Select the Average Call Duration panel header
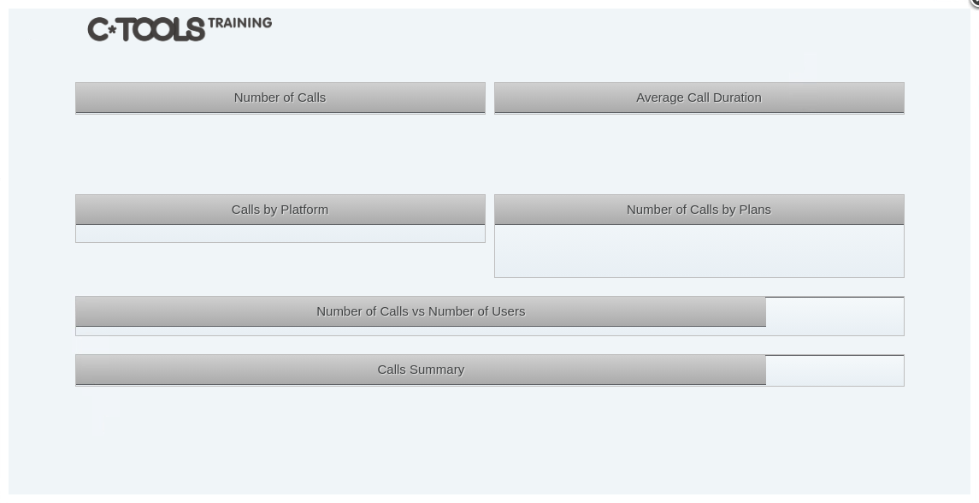 click(x=699, y=98)
